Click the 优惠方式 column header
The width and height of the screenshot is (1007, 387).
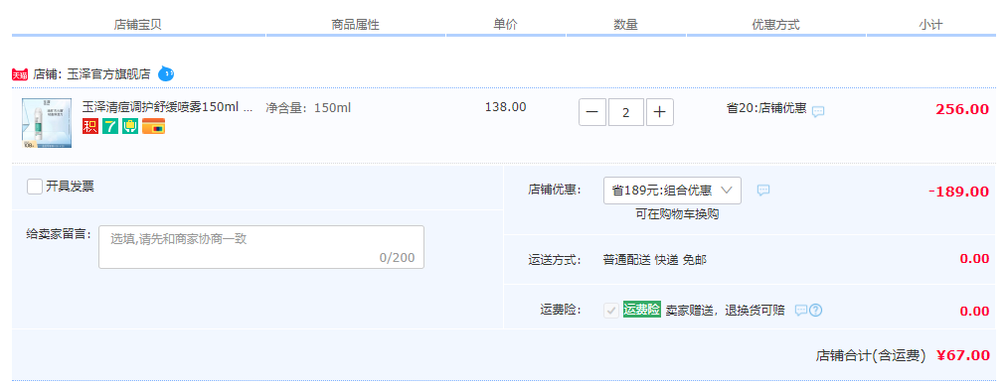[775, 25]
